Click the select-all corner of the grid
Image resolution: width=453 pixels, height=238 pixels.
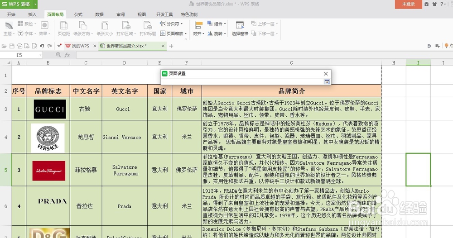click(6, 62)
